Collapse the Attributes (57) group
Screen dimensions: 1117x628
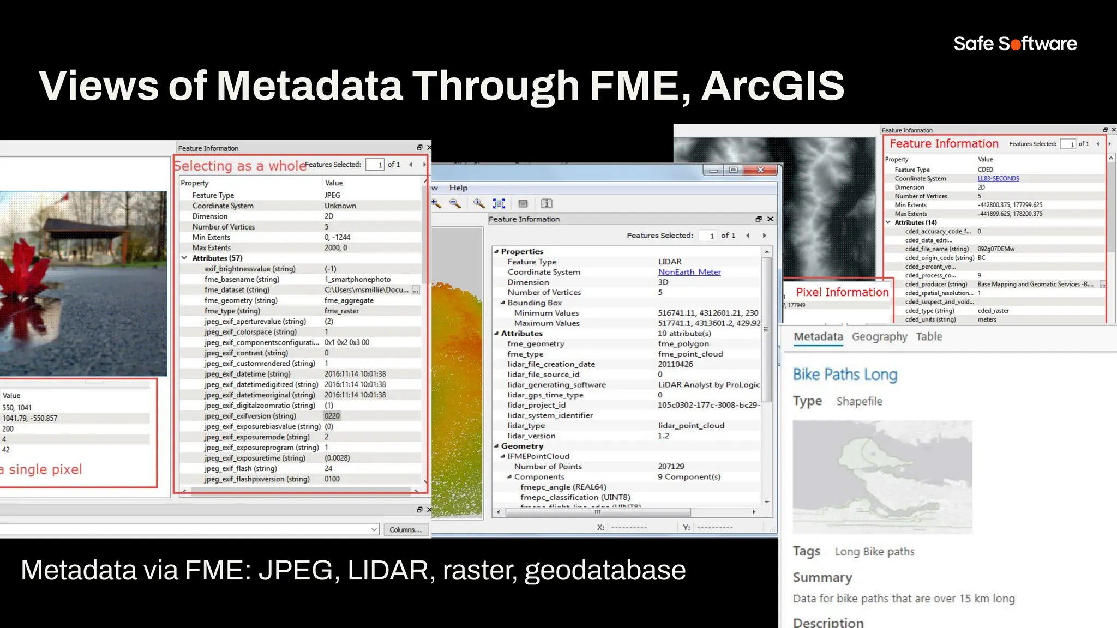[184, 258]
